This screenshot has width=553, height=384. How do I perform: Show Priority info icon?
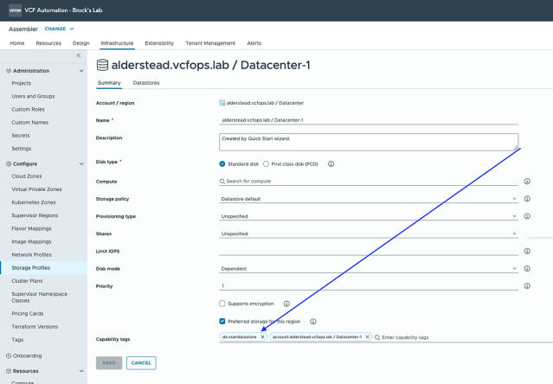(527, 285)
